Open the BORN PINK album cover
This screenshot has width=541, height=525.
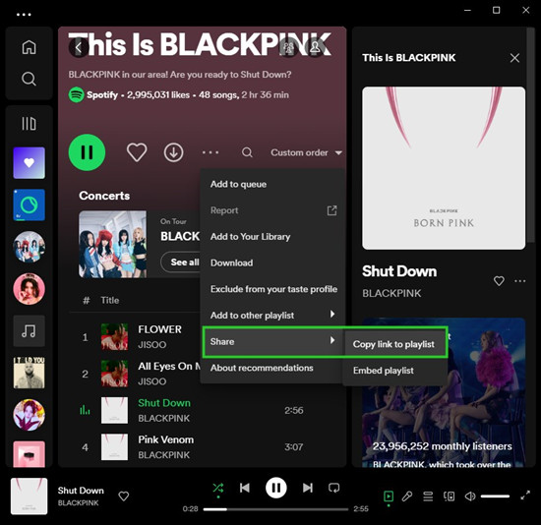click(x=444, y=168)
